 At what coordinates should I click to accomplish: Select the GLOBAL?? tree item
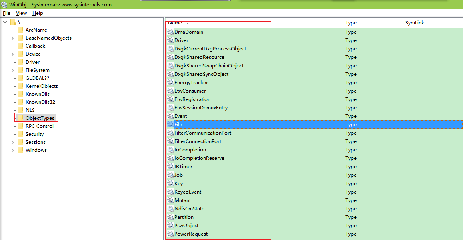[37, 78]
